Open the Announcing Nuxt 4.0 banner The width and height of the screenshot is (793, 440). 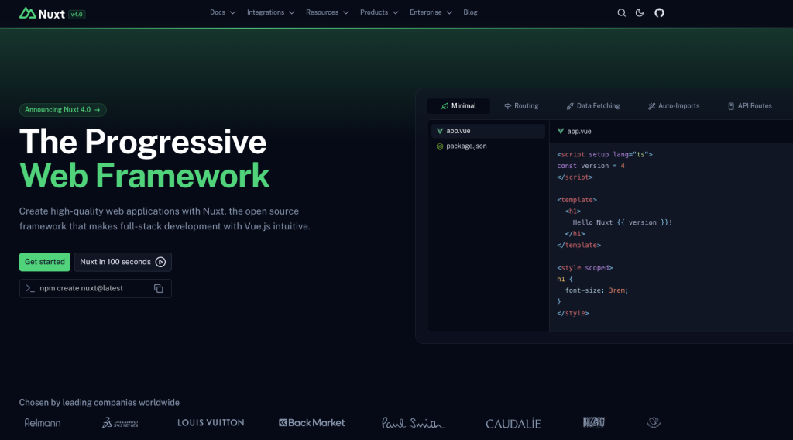click(63, 110)
